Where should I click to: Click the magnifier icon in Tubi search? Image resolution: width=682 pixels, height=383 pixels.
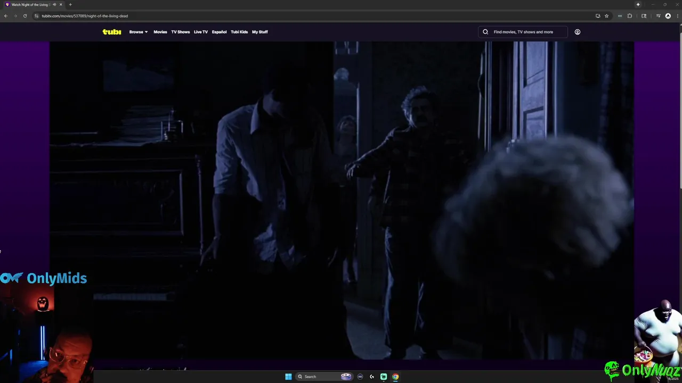[x=485, y=32]
